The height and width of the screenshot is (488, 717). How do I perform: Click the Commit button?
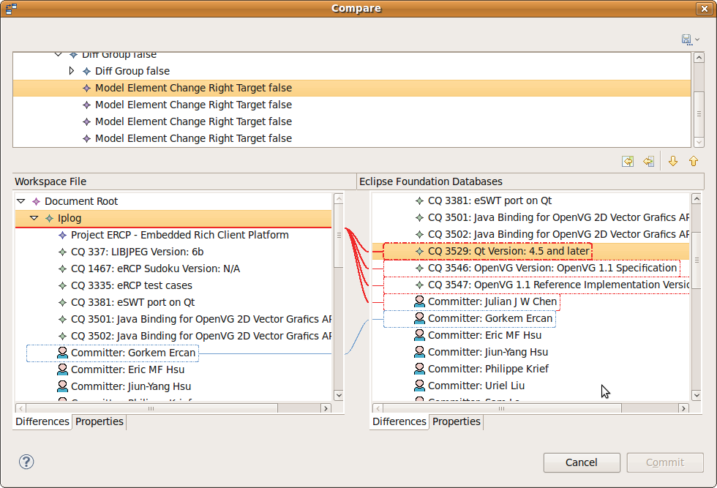click(665, 462)
